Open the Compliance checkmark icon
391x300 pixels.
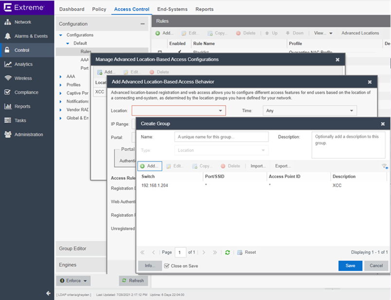click(8, 92)
